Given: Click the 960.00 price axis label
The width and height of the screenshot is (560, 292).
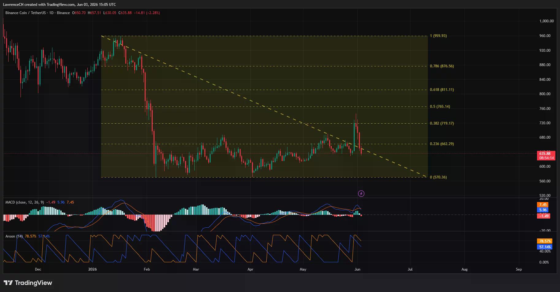Looking at the screenshot, I should [x=545, y=36].
